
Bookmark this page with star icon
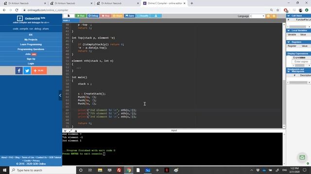pyautogui.click(x=277, y=10)
